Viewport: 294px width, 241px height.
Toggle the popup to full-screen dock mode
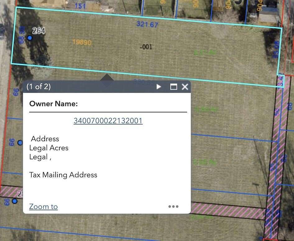173,87
